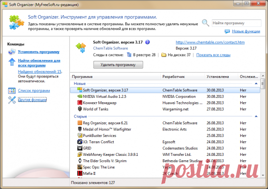Click the NVIDIA Corporation developer cell

(179, 96)
